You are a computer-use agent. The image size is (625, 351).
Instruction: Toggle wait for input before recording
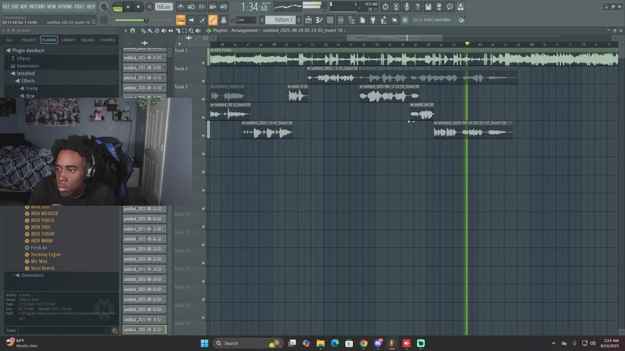coord(191,7)
